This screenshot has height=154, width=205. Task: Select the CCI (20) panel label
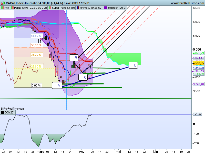(x=8, y=112)
